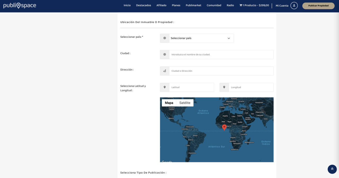Click México label on the map
The height and width of the screenshot is (178, 339).
(171, 118)
